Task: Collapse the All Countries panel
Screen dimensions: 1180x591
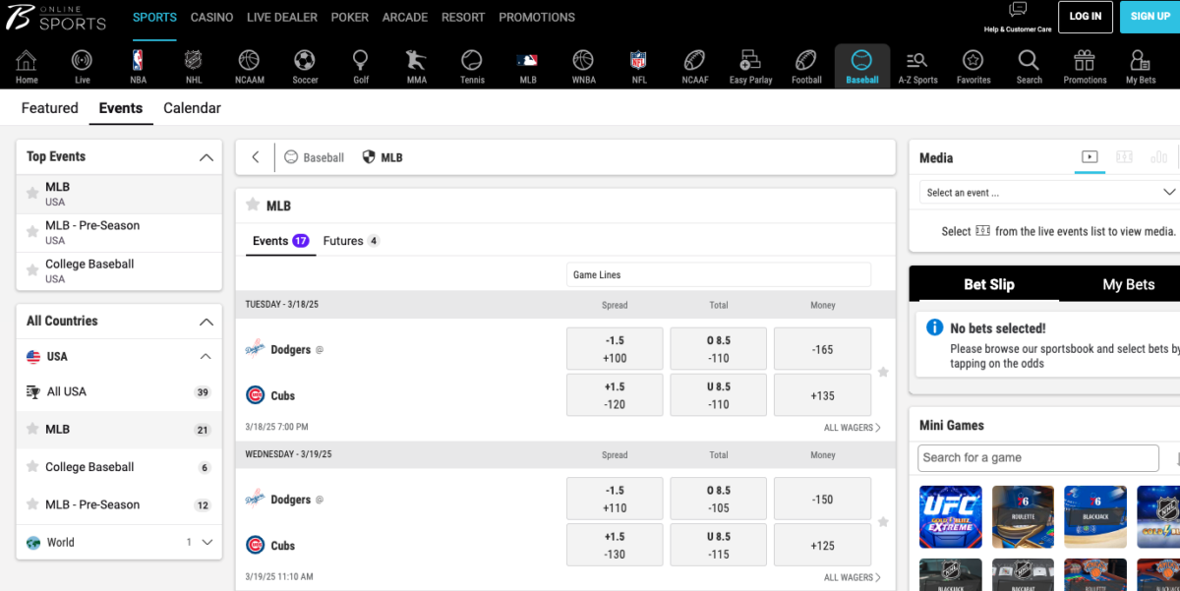Action: click(x=206, y=322)
